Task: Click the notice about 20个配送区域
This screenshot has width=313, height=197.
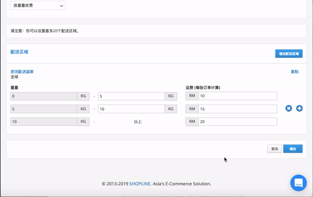Action: click(45, 31)
